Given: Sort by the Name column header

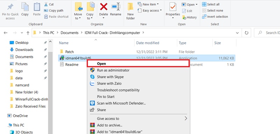Looking at the screenshot, I should click(64, 43).
